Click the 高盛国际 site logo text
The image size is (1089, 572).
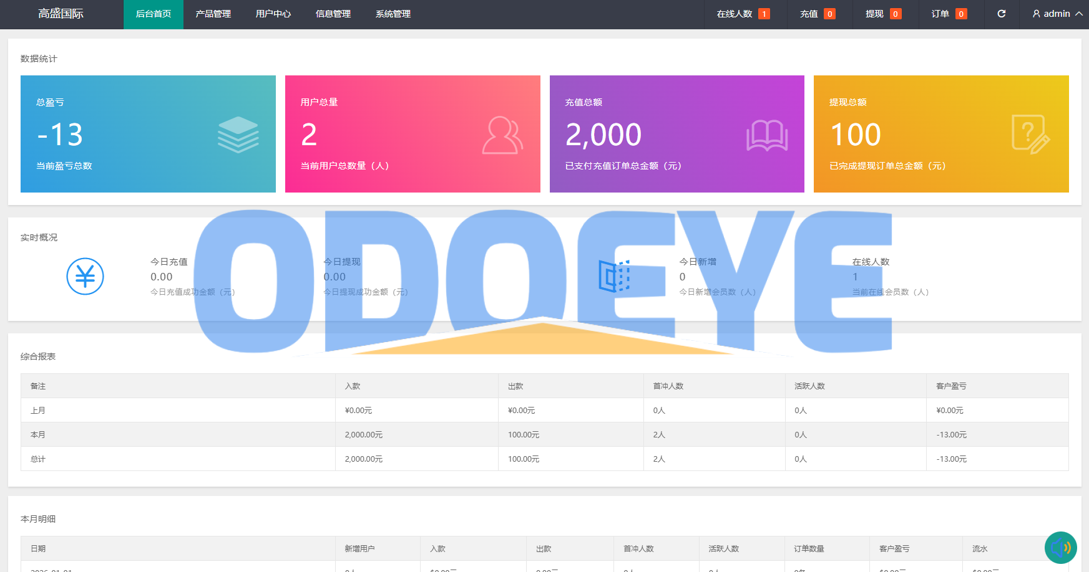click(x=61, y=14)
